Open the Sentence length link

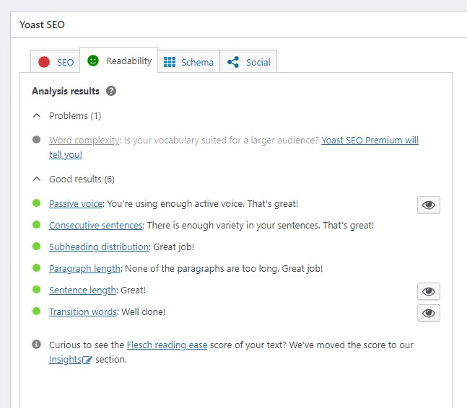click(x=82, y=290)
